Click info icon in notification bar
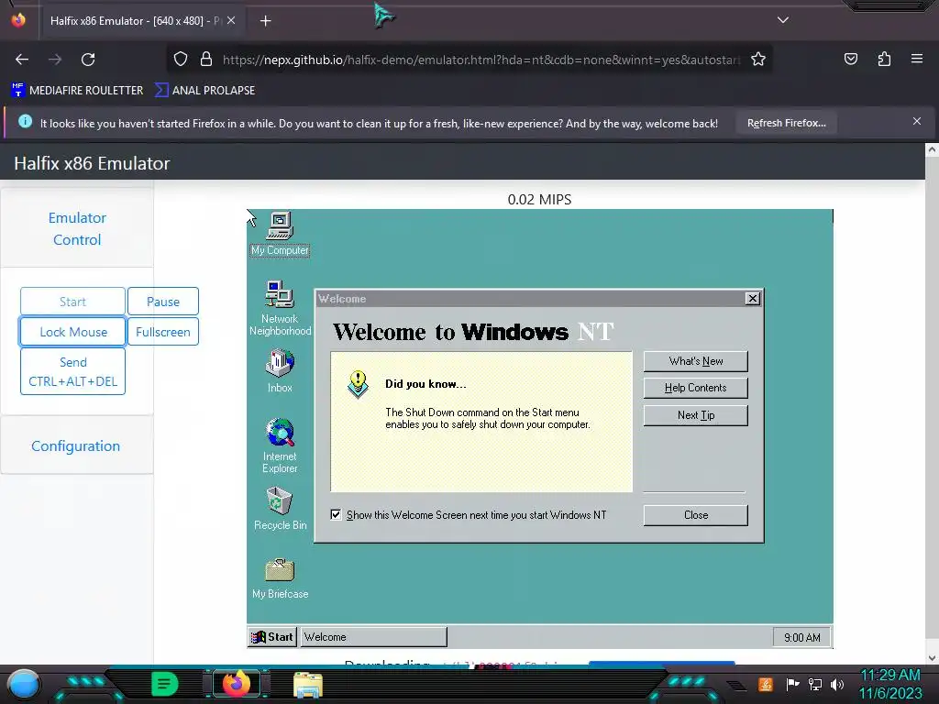The width and height of the screenshot is (939, 704). 25,122
